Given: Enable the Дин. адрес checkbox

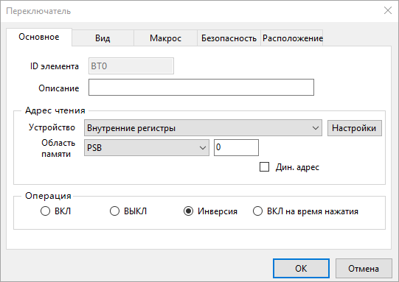Looking at the screenshot, I should pyautogui.click(x=264, y=167).
